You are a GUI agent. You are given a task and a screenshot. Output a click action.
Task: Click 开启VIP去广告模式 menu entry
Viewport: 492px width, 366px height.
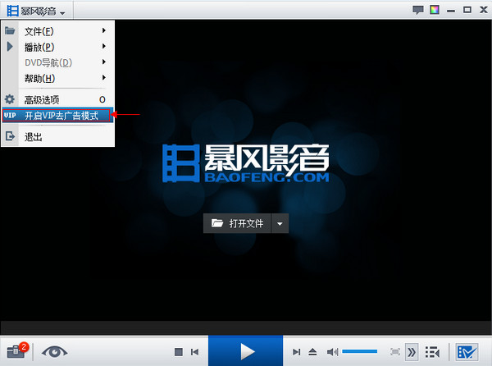[57, 116]
